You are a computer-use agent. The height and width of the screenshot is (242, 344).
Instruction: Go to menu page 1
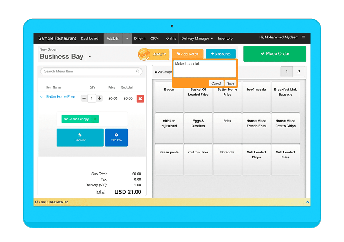pyautogui.click(x=287, y=72)
